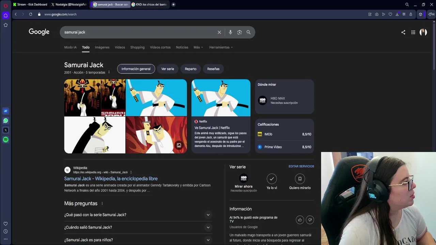Click EDITAR SERVICIOS link
The width and height of the screenshot is (436, 245).
point(301,166)
